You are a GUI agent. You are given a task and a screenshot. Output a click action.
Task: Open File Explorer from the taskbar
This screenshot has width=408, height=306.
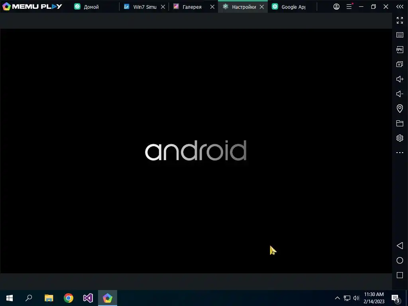tap(49, 298)
